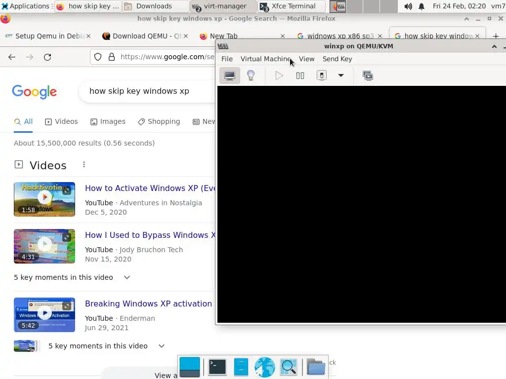Open 'Breaking Windows XP activation' link
This screenshot has height=379, width=506.
pos(148,304)
